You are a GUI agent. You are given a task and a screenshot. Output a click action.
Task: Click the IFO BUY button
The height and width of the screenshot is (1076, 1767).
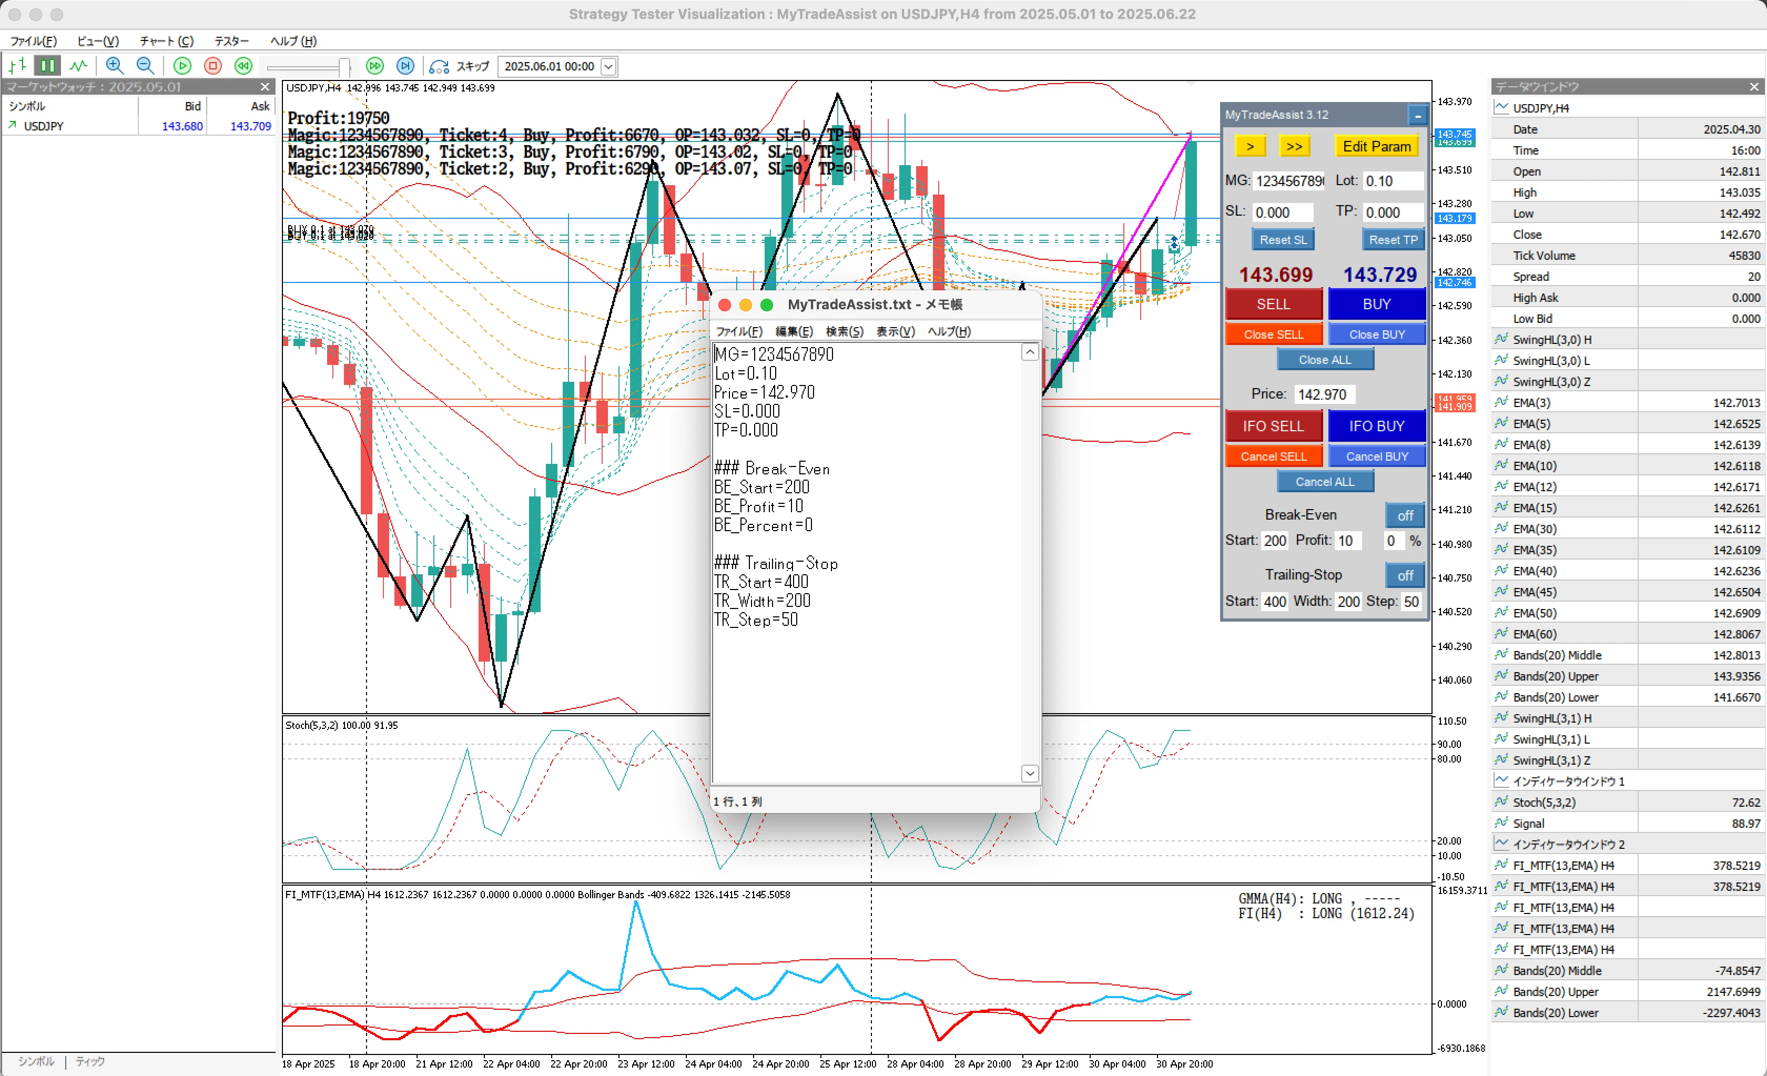pyautogui.click(x=1377, y=426)
